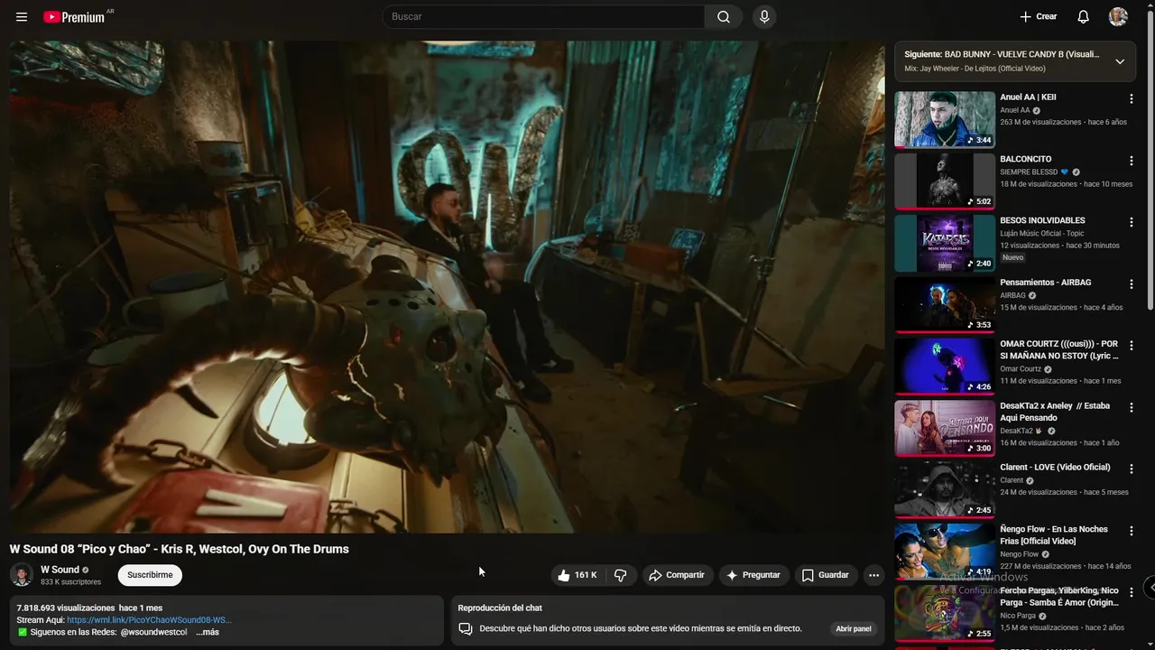Open options for BESOS INOLVIDABLES video
The width and height of the screenshot is (1155, 650).
pyautogui.click(x=1132, y=222)
